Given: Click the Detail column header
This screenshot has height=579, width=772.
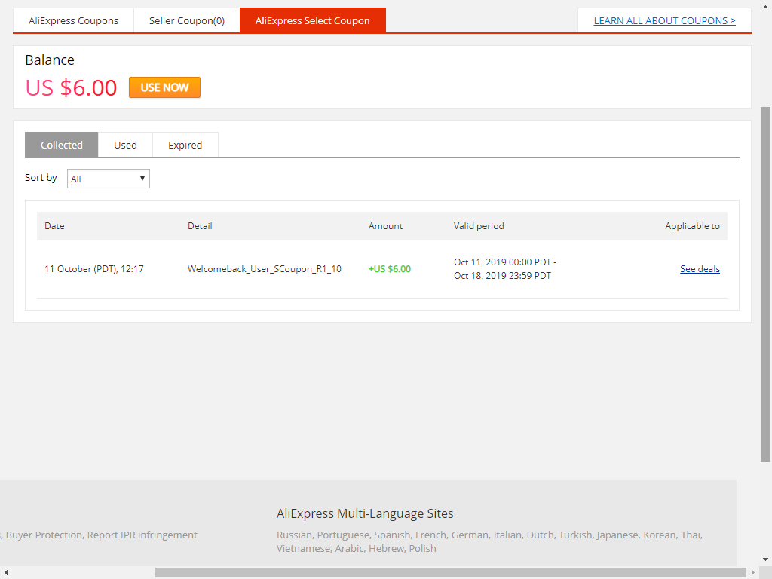Looking at the screenshot, I should coord(200,226).
